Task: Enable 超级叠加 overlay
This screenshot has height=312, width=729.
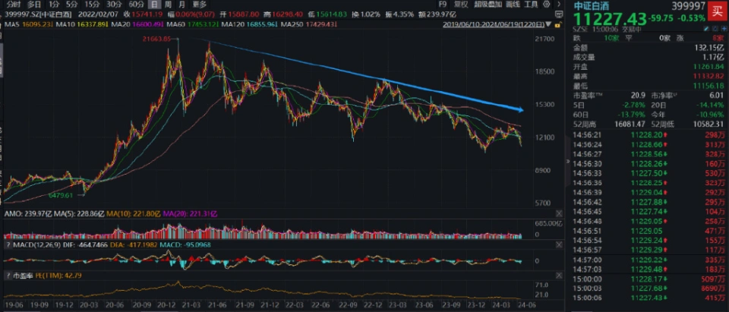Action: pyautogui.click(x=486, y=4)
